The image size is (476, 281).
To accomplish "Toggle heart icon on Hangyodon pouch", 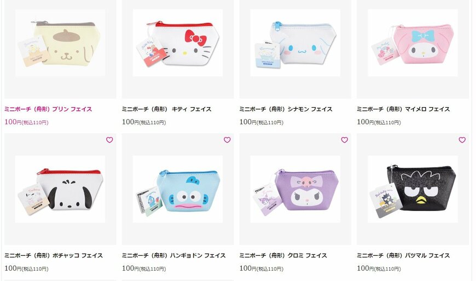I will point(227,140).
